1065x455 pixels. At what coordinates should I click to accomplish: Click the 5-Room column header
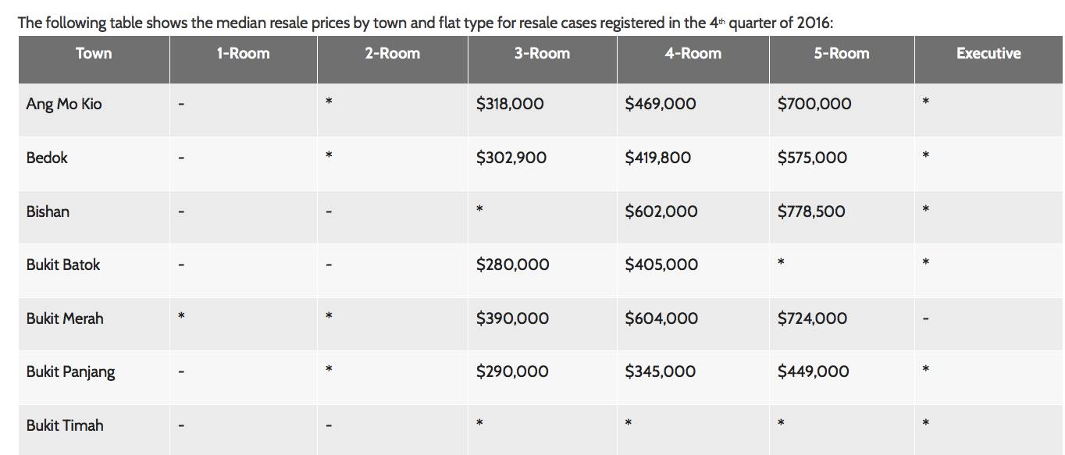[x=841, y=54]
